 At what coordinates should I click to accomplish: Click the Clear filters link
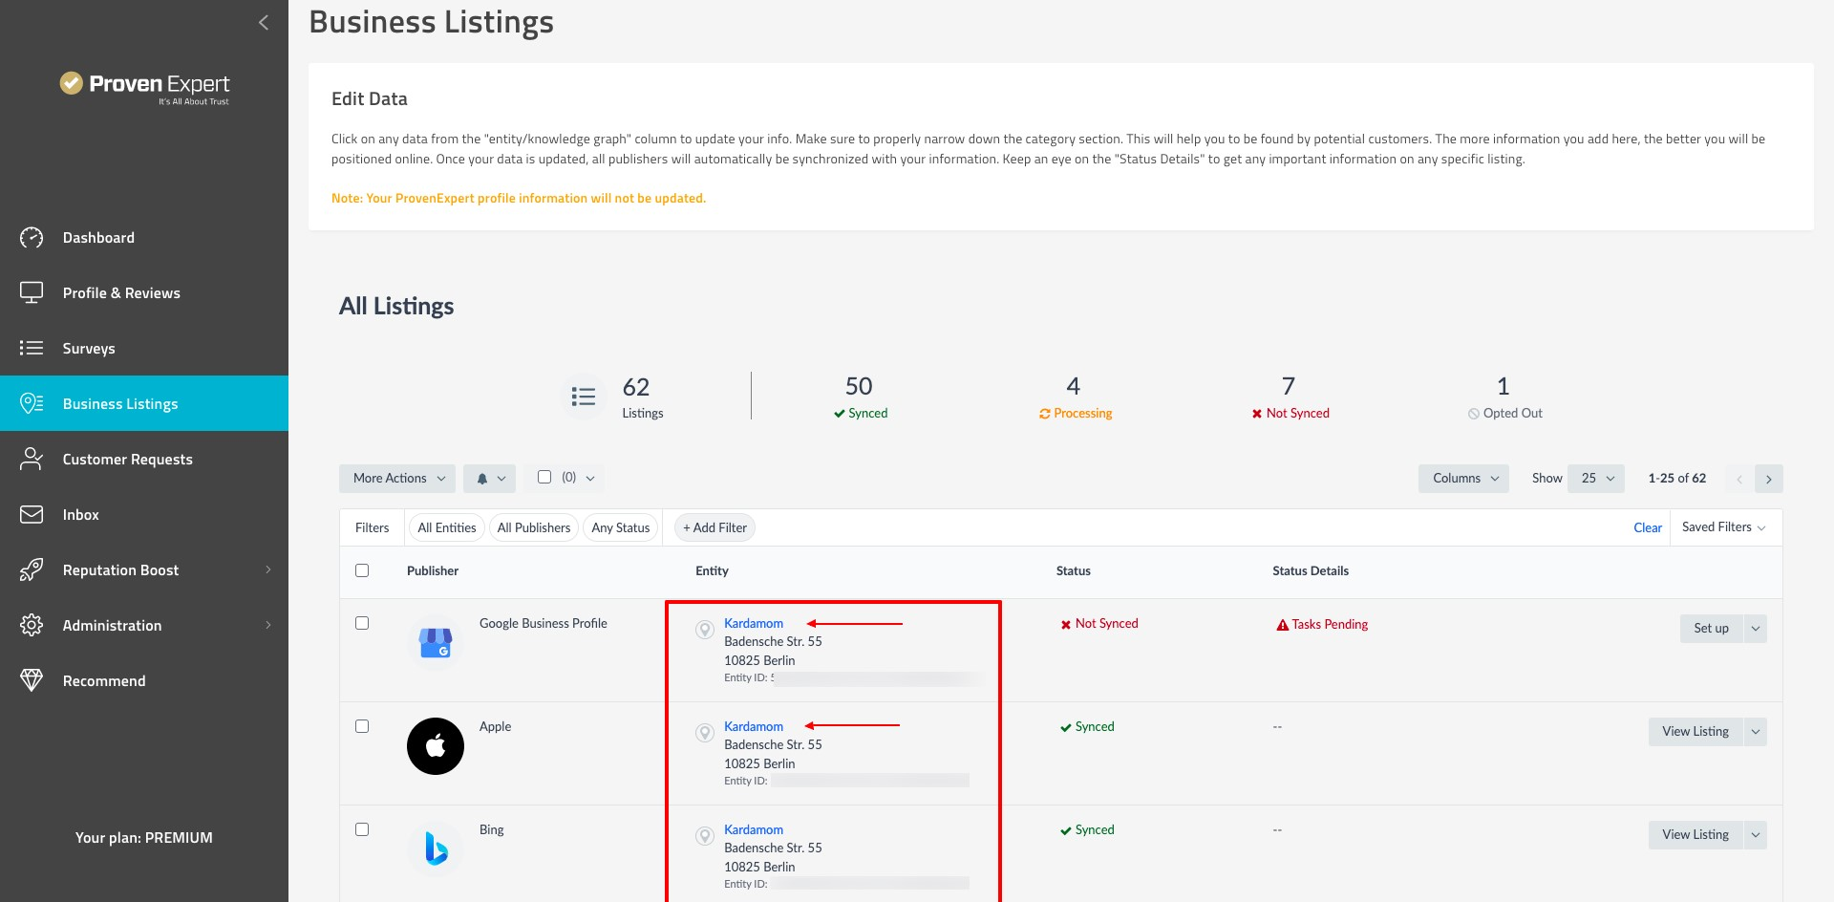(1648, 527)
